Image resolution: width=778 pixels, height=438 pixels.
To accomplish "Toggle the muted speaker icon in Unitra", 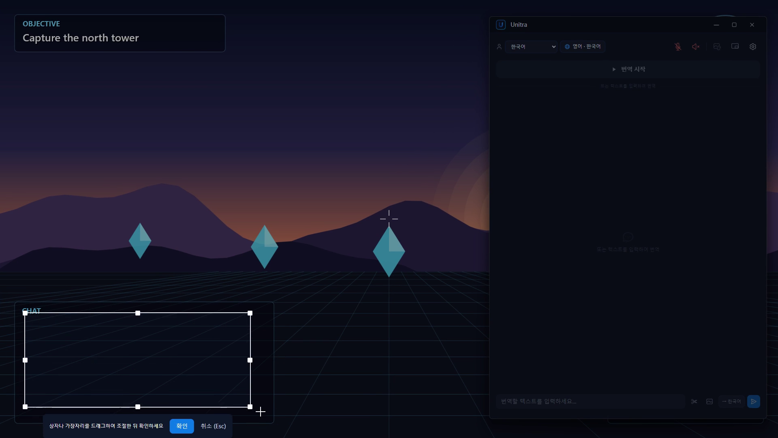I will 696,47.
